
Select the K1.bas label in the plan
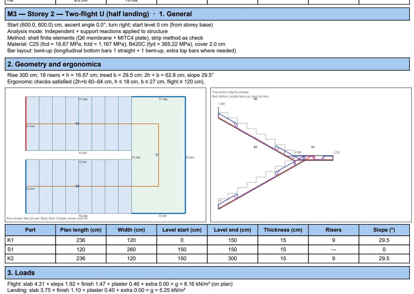[x=31, y=126]
